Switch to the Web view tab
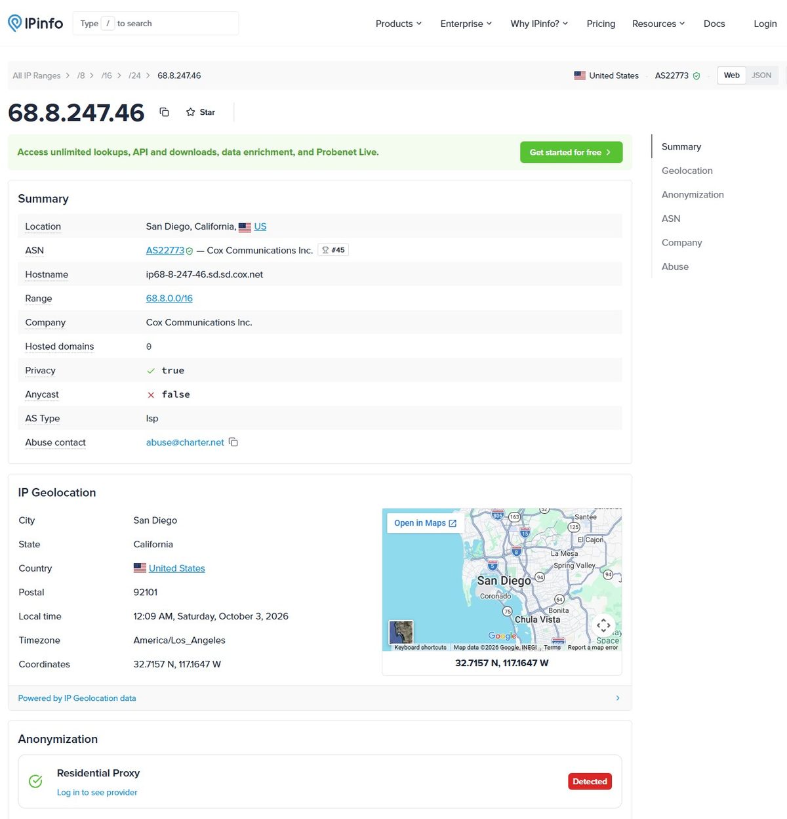This screenshot has height=819, width=787. pyautogui.click(x=732, y=75)
